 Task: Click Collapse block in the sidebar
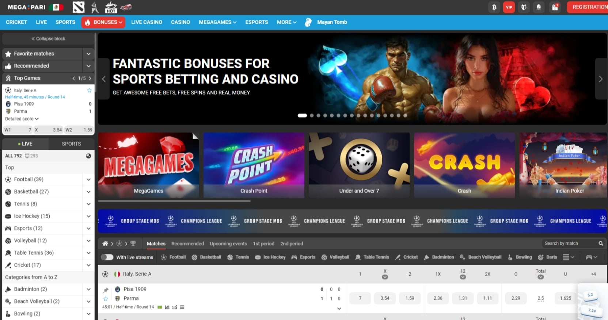pos(48,39)
